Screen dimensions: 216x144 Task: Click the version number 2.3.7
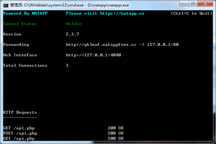(72, 34)
